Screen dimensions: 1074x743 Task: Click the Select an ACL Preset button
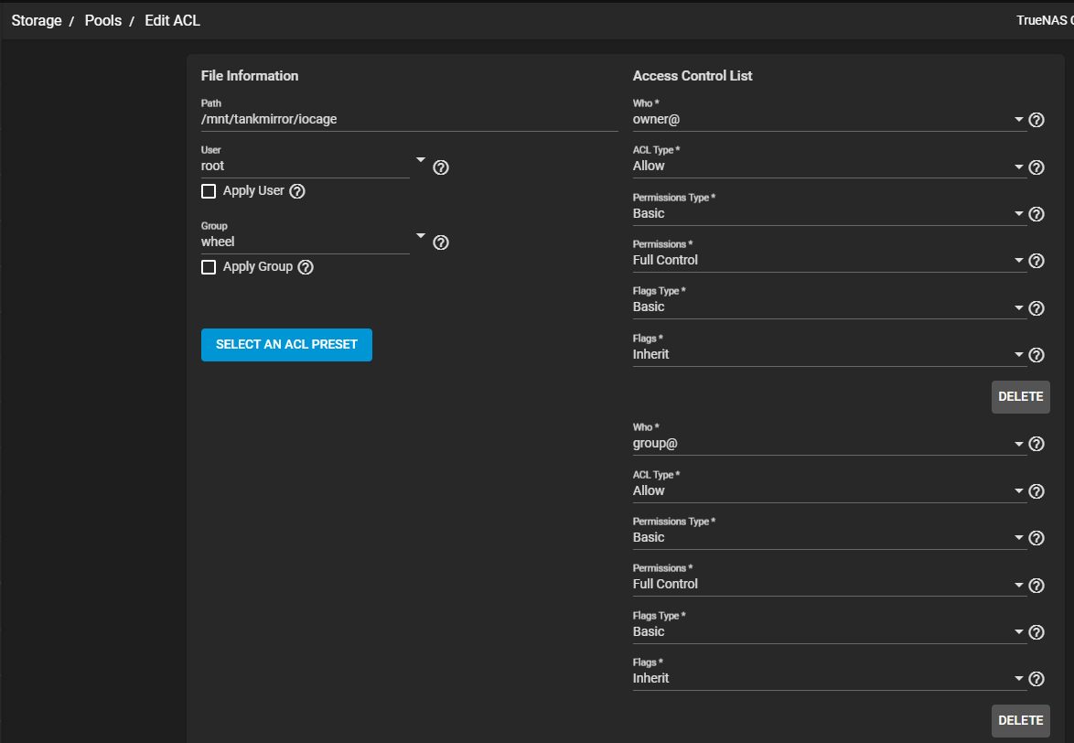(286, 345)
